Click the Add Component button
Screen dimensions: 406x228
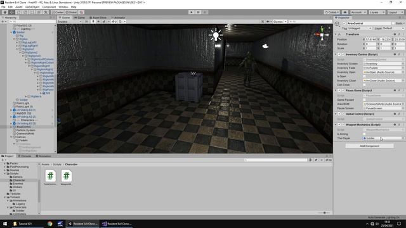(369, 146)
